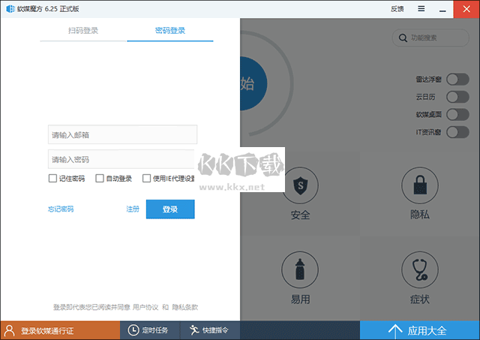Click the magnifier search icon

[x=403, y=38]
